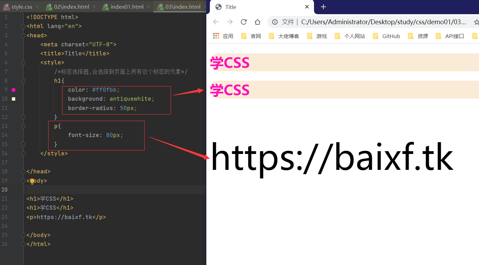
Task: Open the 资源 bookmark folder
Action: point(418,36)
